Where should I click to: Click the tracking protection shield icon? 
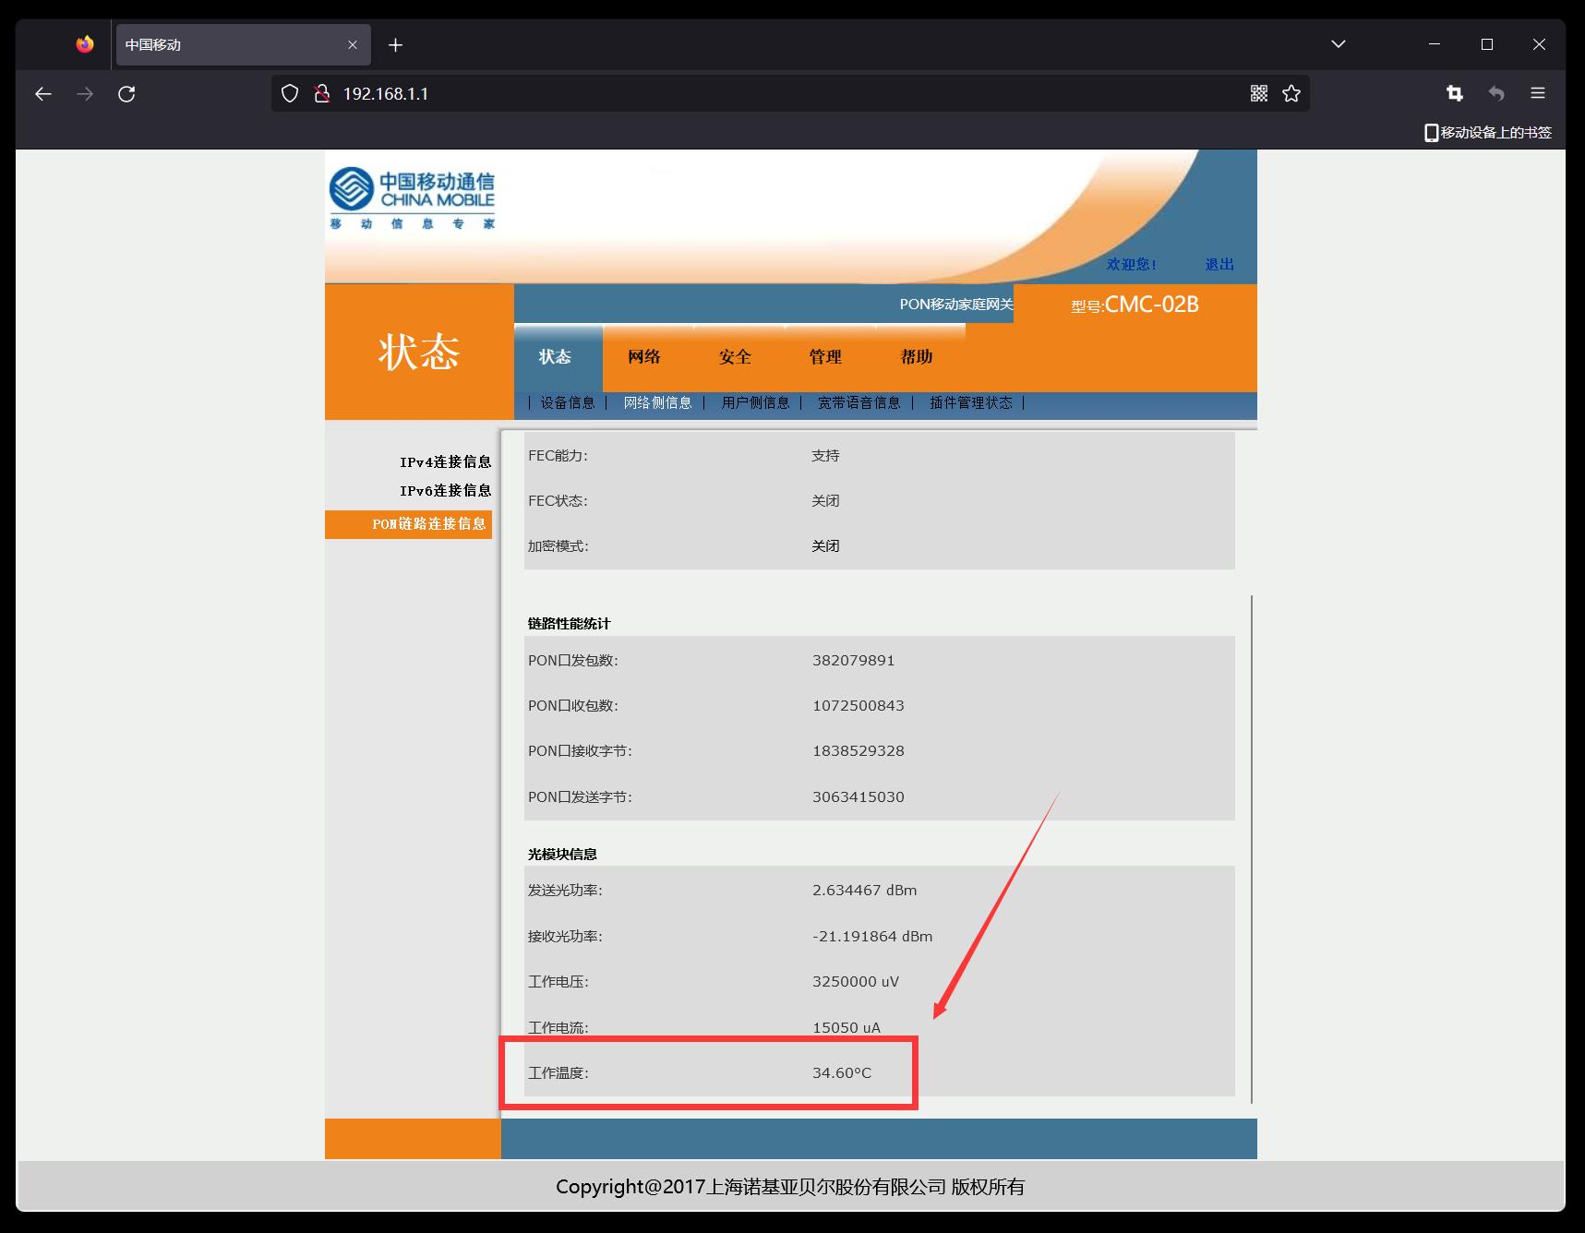click(x=290, y=93)
